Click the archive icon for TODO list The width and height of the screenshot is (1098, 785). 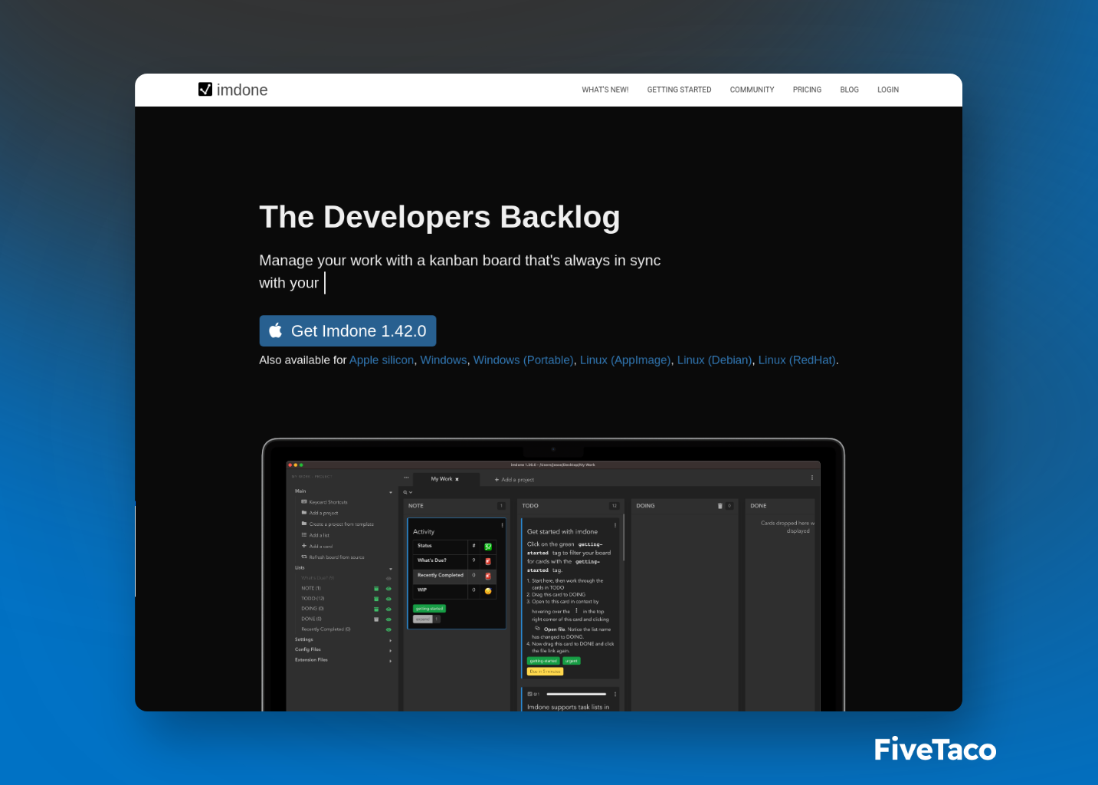point(376,599)
